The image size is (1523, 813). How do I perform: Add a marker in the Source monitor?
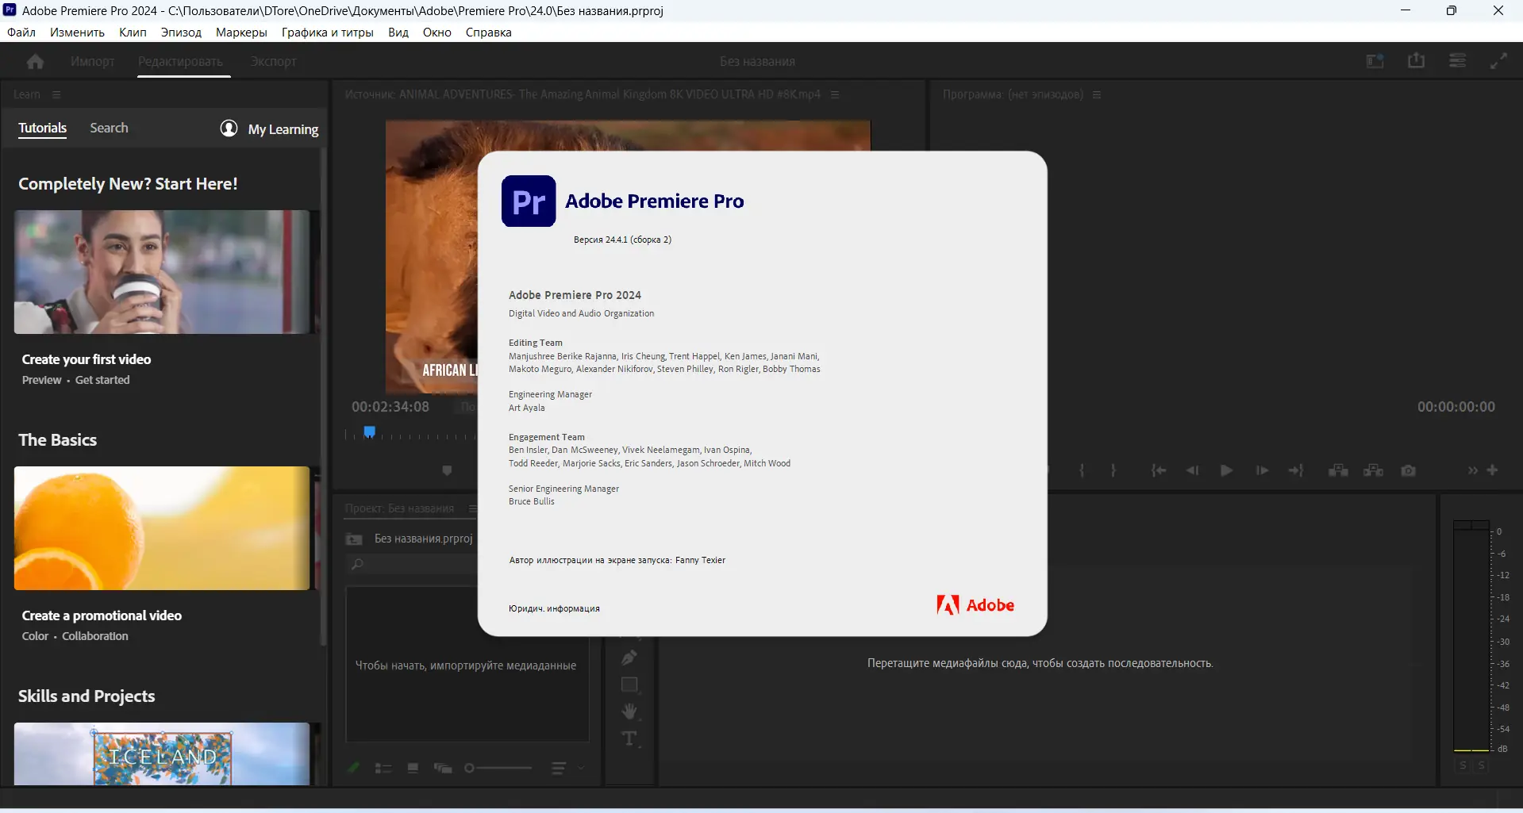[x=447, y=470]
